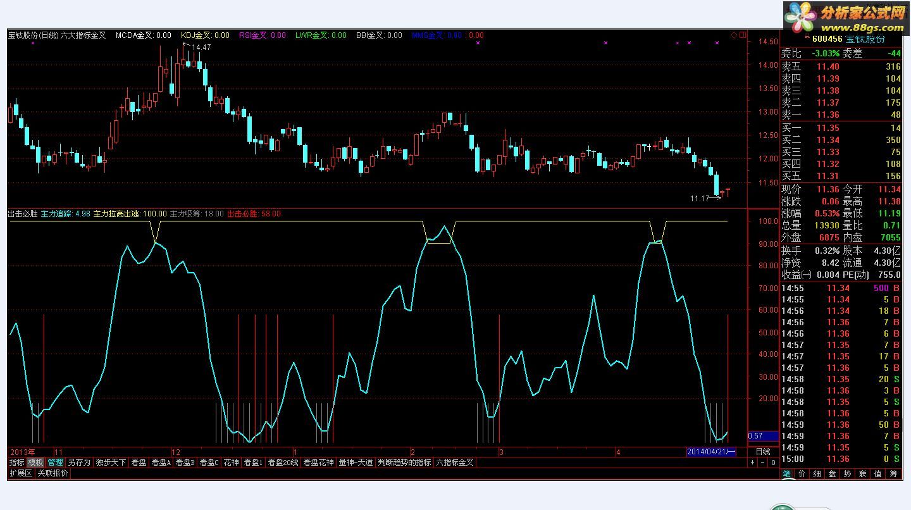Click the 现价 11.36 value

pyautogui.click(x=827, y=189)
